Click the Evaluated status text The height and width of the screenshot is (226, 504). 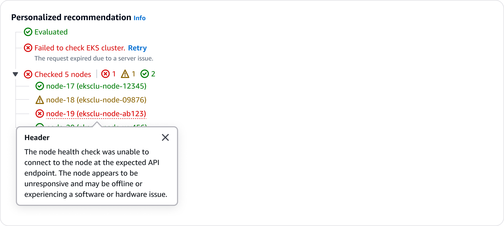(x=51, y=32)
